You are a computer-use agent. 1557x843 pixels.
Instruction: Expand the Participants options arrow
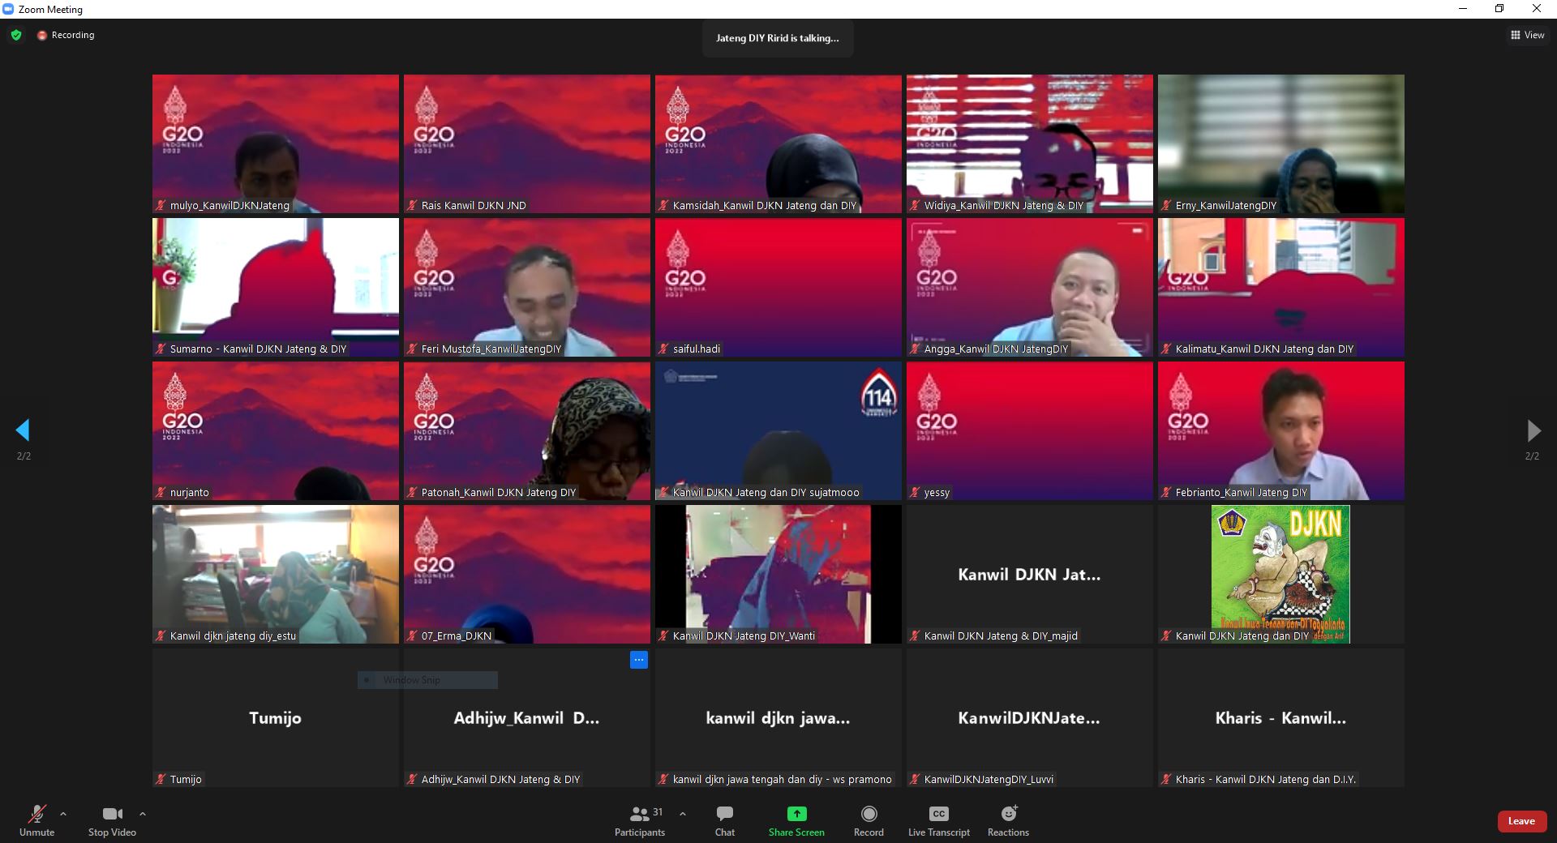pyautogui.click(x=683, y=813)
